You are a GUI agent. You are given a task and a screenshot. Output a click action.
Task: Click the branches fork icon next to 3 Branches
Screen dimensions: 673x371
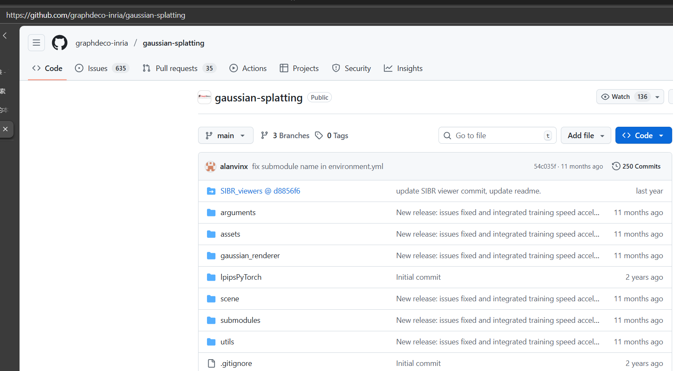point(265,135)
